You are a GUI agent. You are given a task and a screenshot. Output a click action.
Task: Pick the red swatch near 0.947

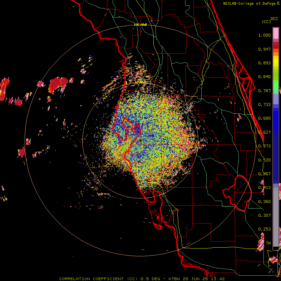point(276,47)
